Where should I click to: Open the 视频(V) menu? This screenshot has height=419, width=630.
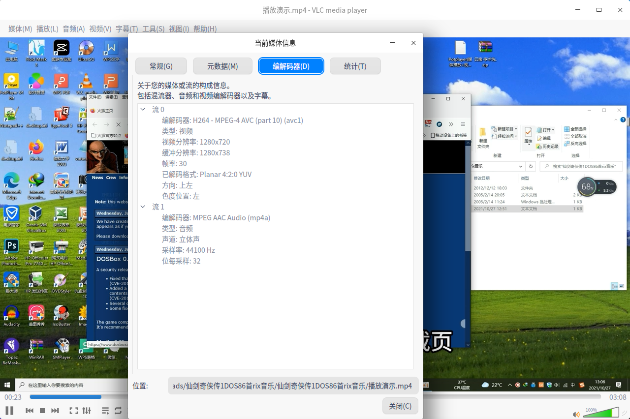tap(100, 29)
